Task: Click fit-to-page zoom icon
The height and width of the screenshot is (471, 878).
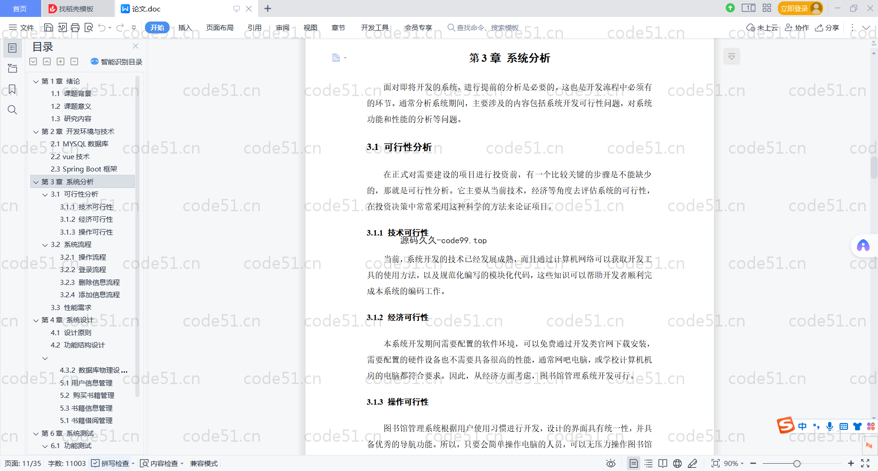Action: [716, 463]
